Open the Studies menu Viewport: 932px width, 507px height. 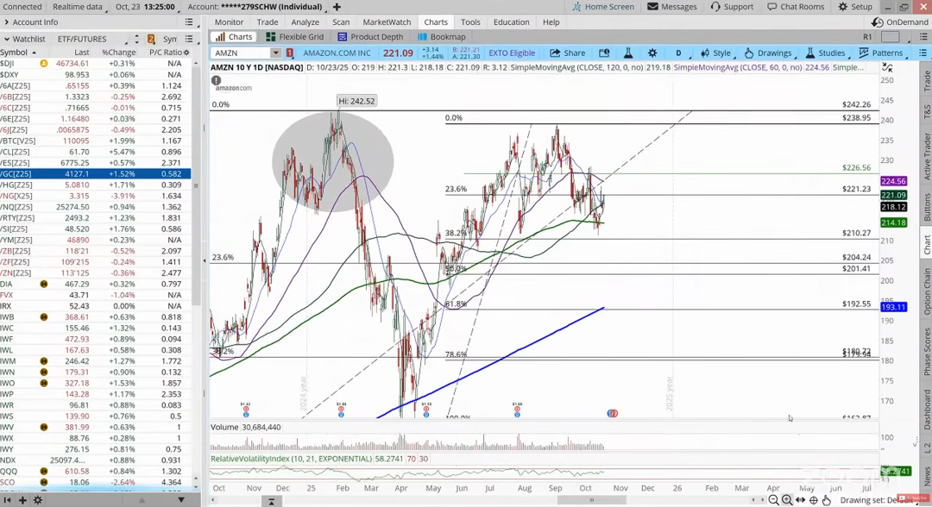pos(825,53)
